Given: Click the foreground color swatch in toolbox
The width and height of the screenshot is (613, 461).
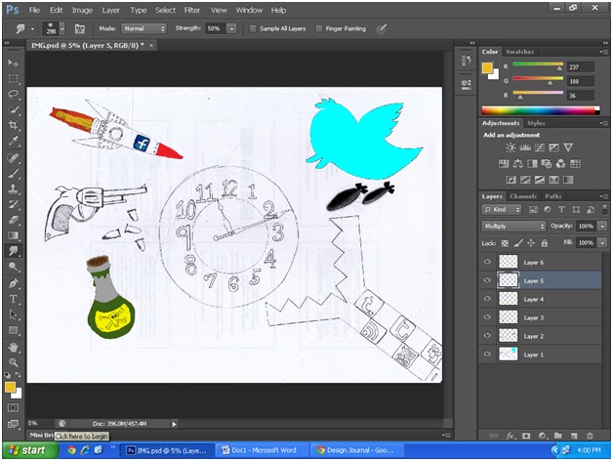Looking at the screenshot, I should pyautogui.click(x=10, y=388).
